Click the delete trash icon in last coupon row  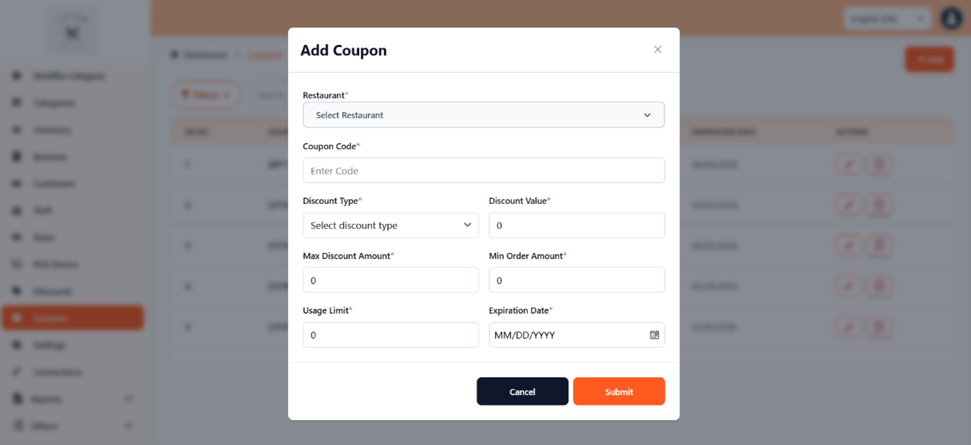878,327
